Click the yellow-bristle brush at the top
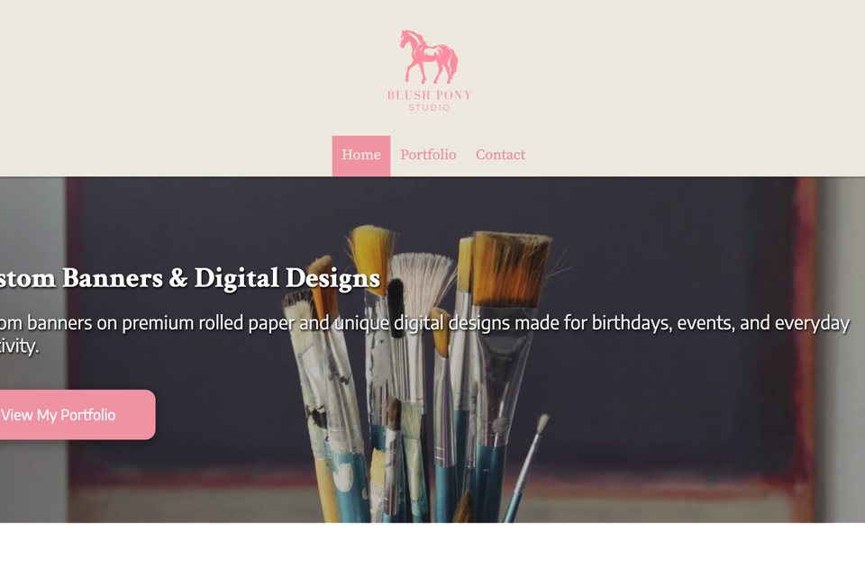Screen dimensions: 865x576 point(371,256)
